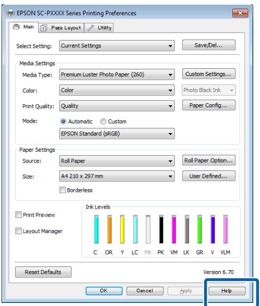The width and height of the screenshot is (260, 306).
Task: Open the Print Quality dropdown
Action: tap(117, 106)
